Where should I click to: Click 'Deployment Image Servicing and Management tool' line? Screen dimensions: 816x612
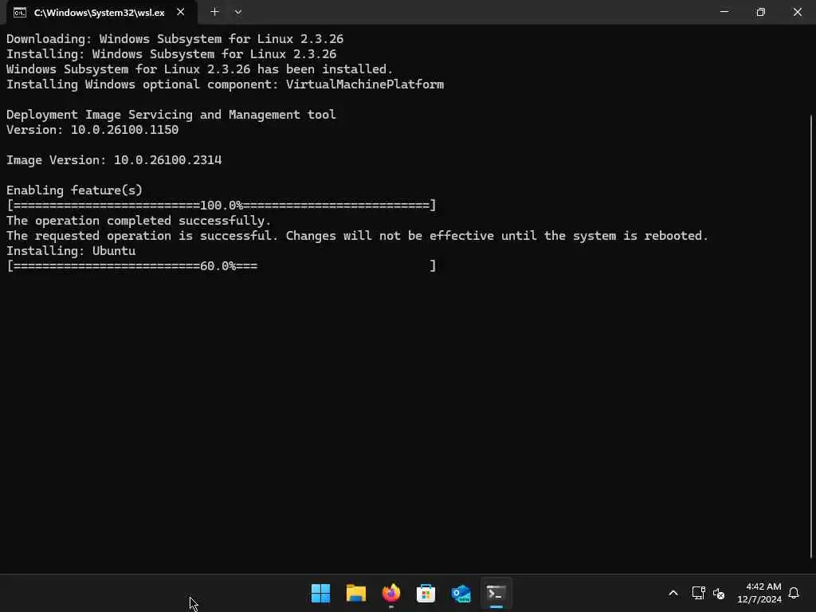point(171,115)
